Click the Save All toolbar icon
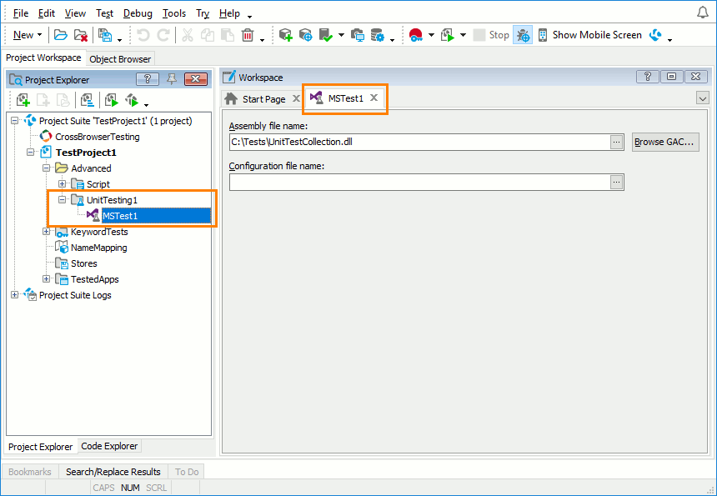The height and width of the screenshot is (496, 717). pos(105,35)
